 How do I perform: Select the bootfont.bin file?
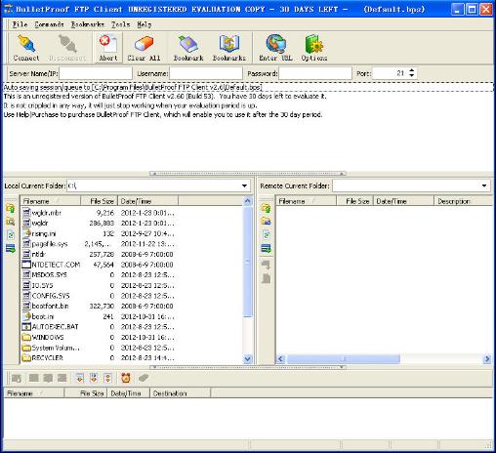50,306
